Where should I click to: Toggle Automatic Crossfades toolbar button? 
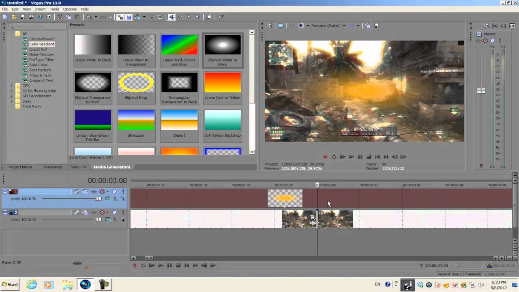[129, 17]
